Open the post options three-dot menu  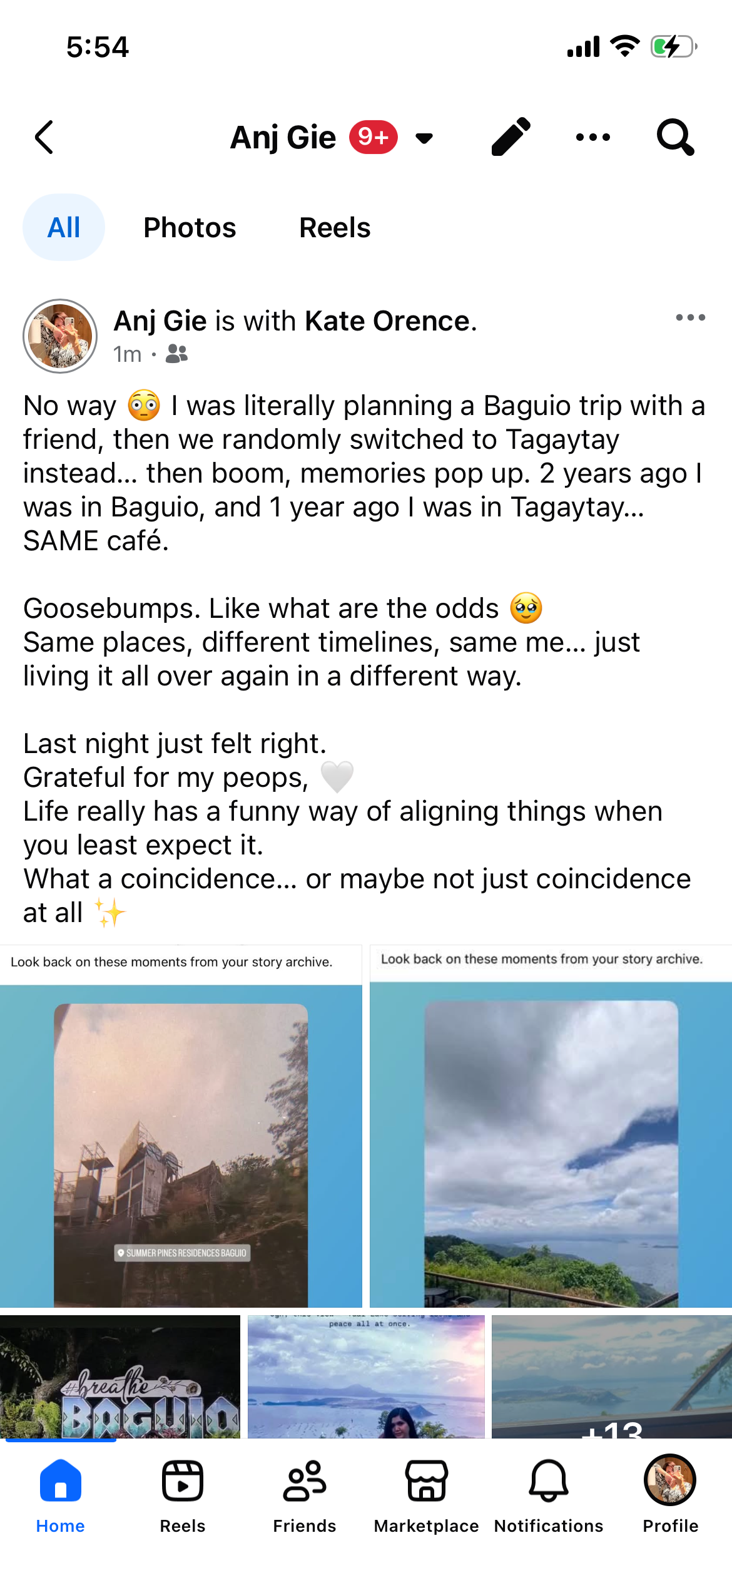690,318
